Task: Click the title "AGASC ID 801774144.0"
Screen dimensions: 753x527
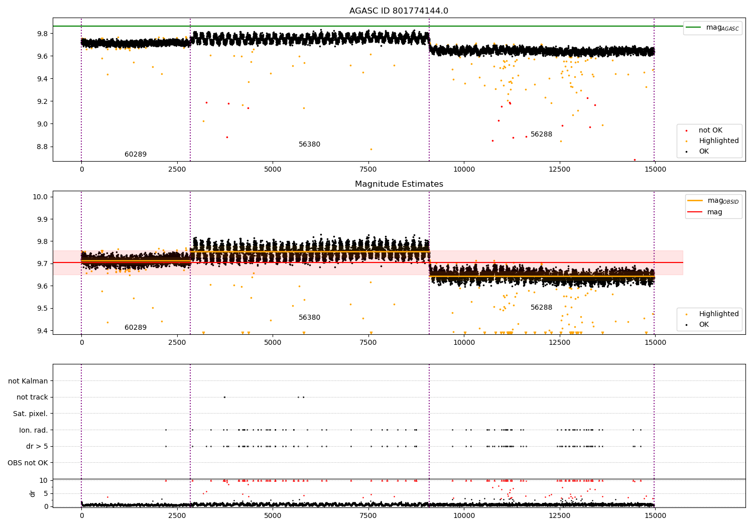Action: (399, 11)
